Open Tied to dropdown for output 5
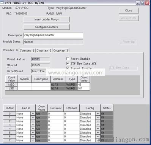Image resolution: width=151 pixels, height=145 pixels. click(33, 132)
